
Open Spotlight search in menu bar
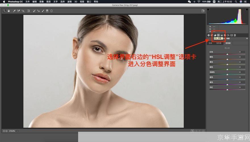click(236, 2)
